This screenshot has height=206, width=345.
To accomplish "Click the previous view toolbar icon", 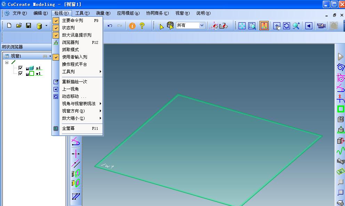I will [309, 26].
